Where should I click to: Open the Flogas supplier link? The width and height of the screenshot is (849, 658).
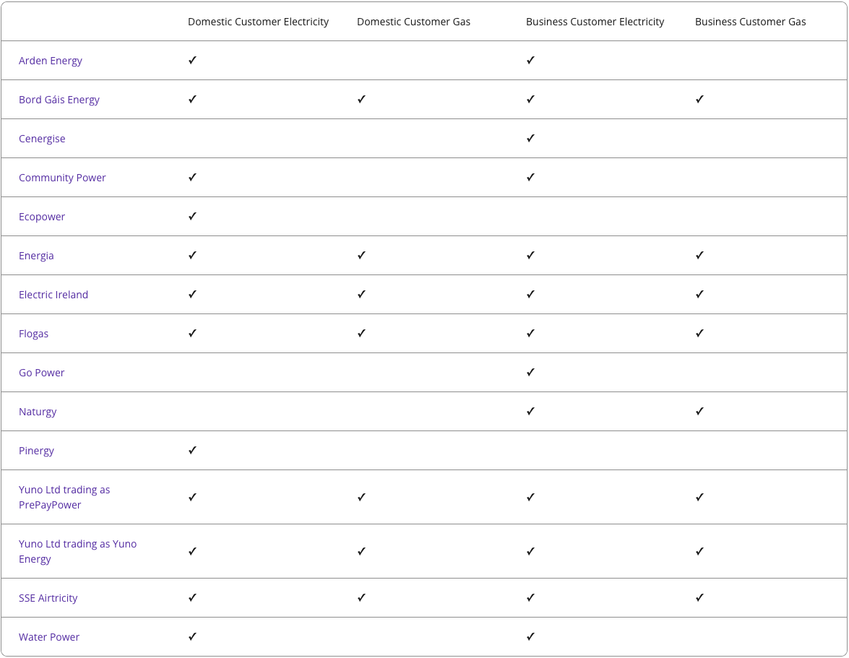[x=34, y=334]
